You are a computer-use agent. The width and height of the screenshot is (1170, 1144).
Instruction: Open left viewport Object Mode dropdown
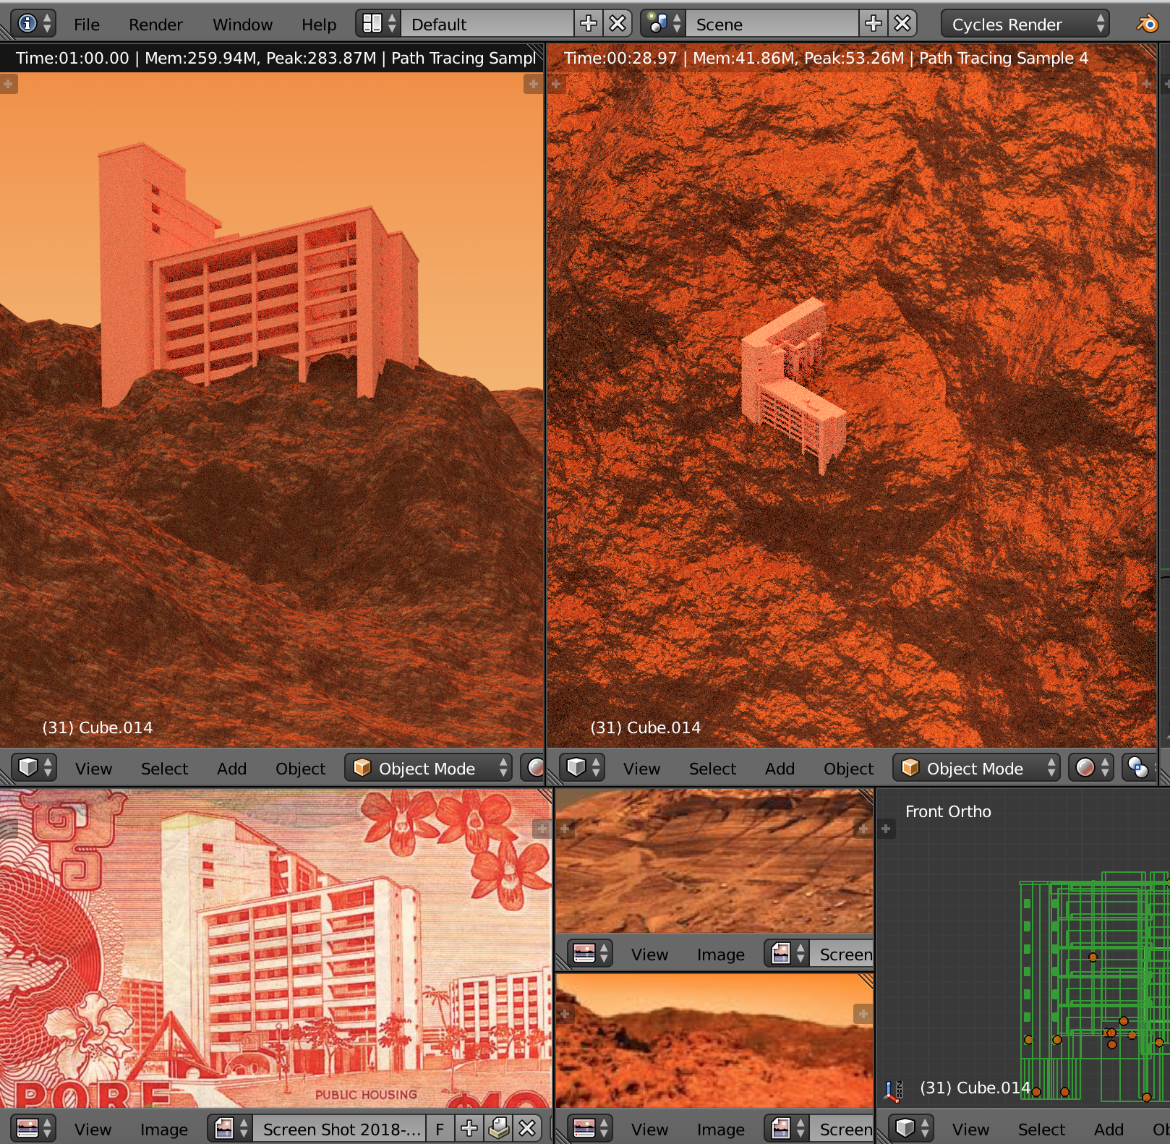pyautogui.click(x=430, y=768)
